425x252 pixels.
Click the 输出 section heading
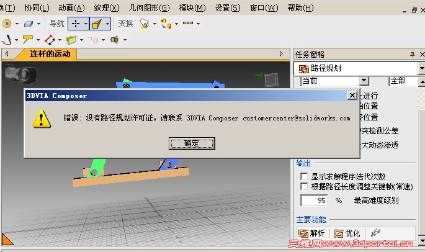click(x=303, y=163)
